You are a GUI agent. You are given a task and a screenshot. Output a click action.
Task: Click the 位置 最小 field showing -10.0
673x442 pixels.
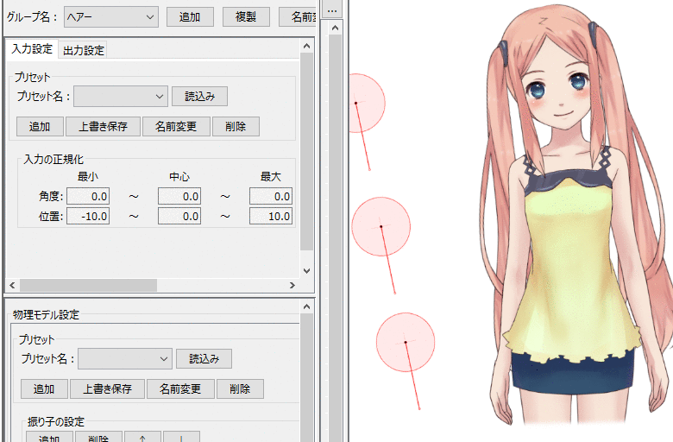(x=89, y=216)
